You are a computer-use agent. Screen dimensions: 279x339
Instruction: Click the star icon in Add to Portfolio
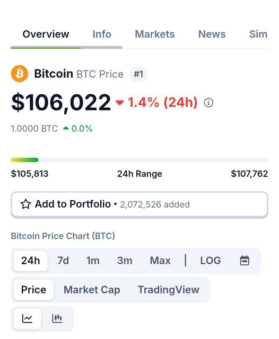click(x=25, y=204)
